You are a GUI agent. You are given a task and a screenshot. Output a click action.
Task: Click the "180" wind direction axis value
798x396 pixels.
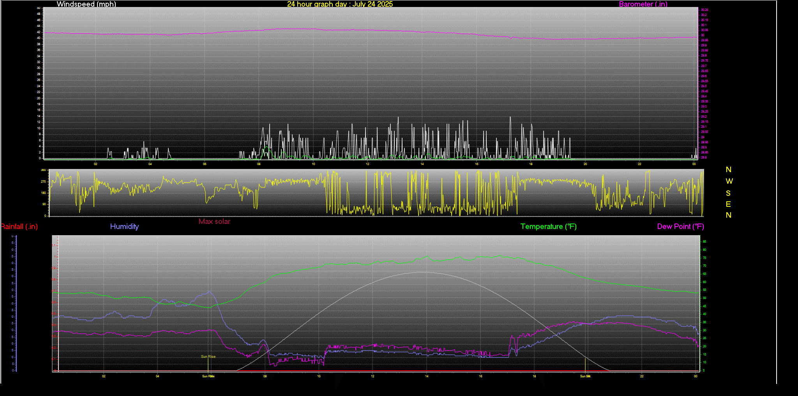tap(43, 193)
